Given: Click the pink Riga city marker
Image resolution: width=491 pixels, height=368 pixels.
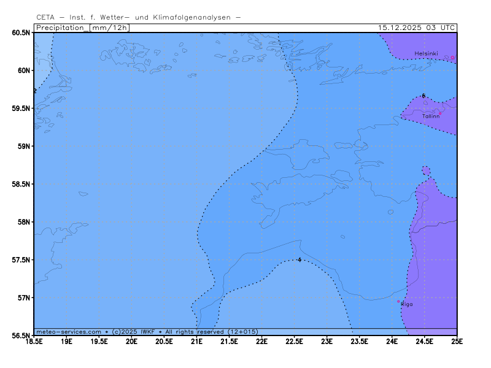Looking at the screenshot, I should click(x=398, y=301).
